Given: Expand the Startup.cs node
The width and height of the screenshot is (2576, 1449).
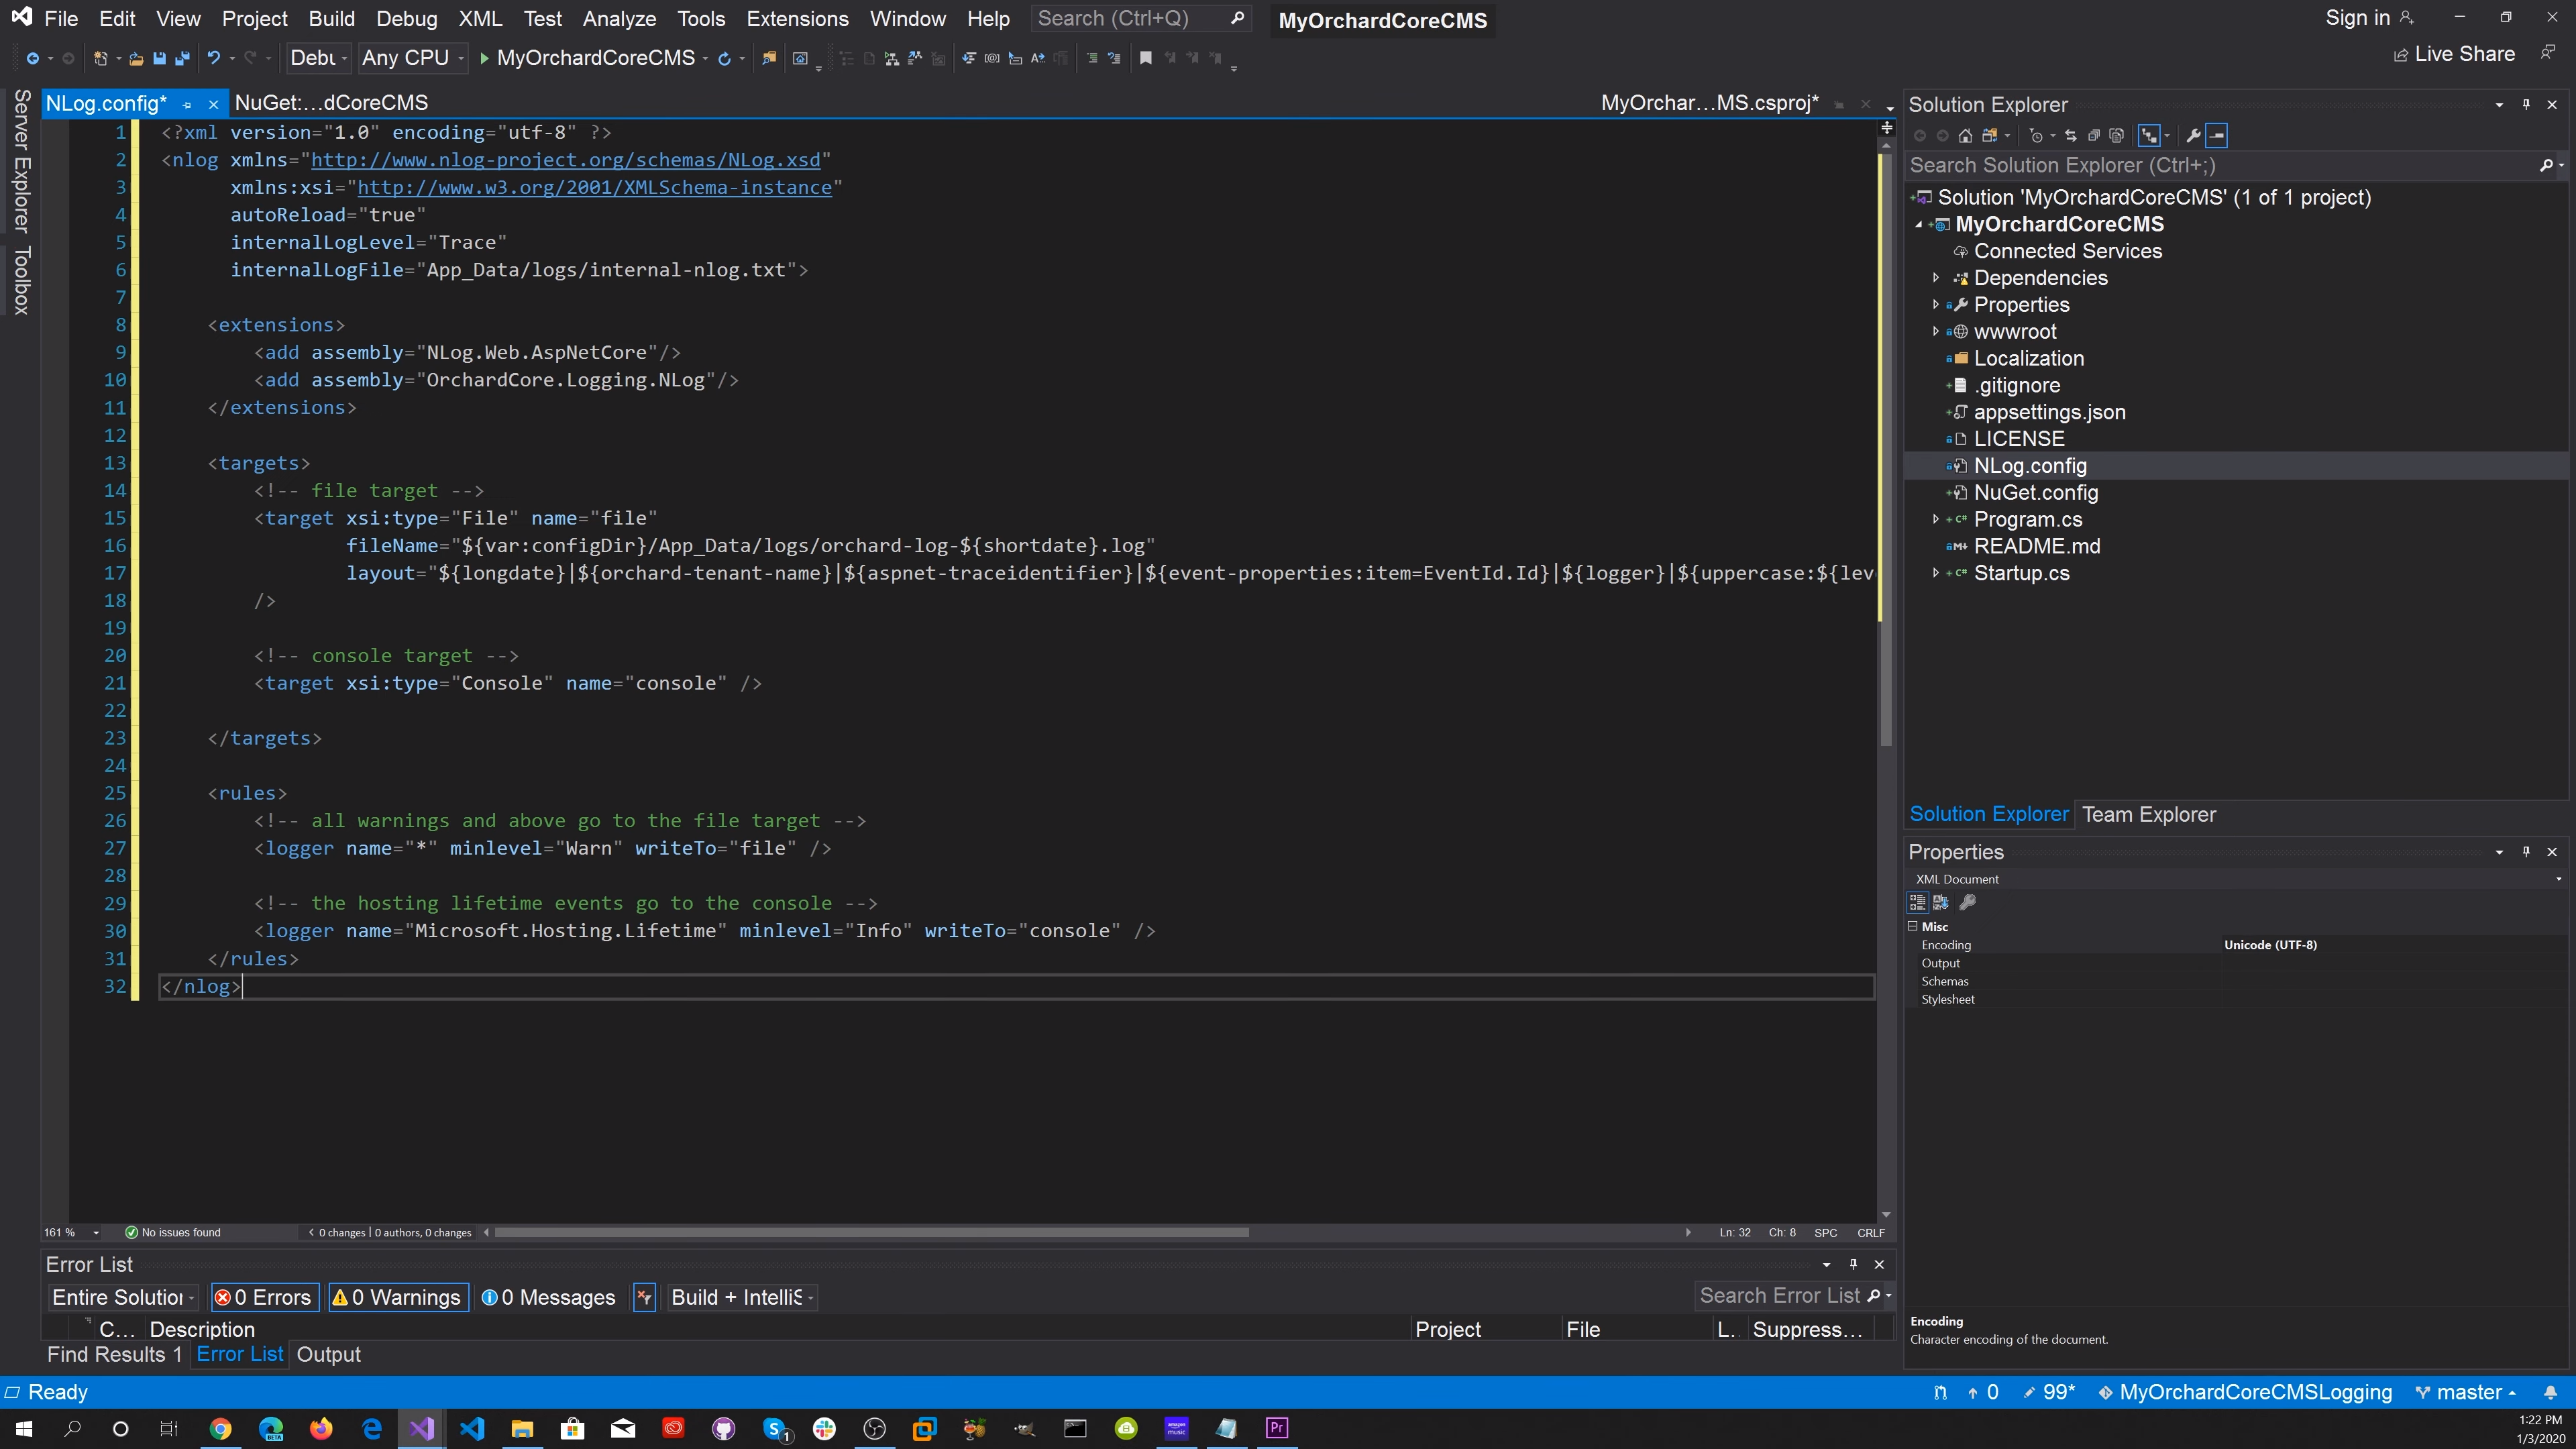Looking at the screenshot, I should coord(1936,573).
